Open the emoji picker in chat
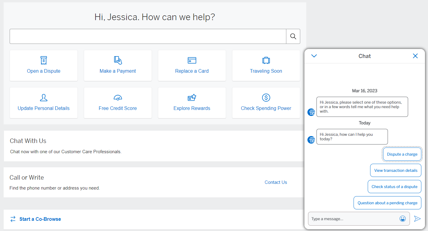 (403, 219)
